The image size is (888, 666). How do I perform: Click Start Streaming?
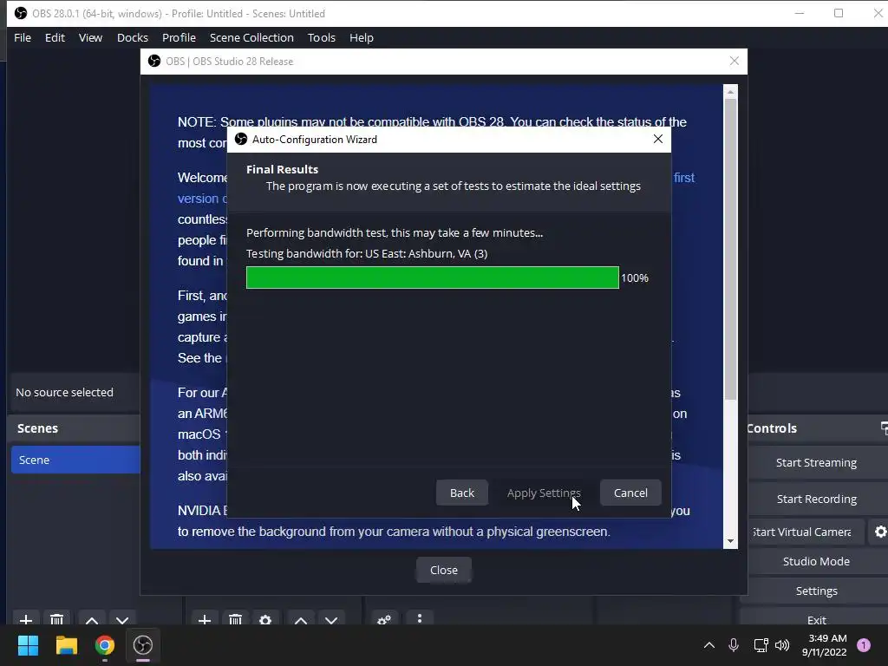tap(816, 463)
